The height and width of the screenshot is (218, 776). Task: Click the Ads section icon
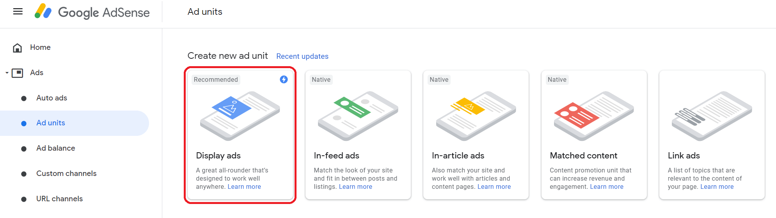click(x=18, y=73)
